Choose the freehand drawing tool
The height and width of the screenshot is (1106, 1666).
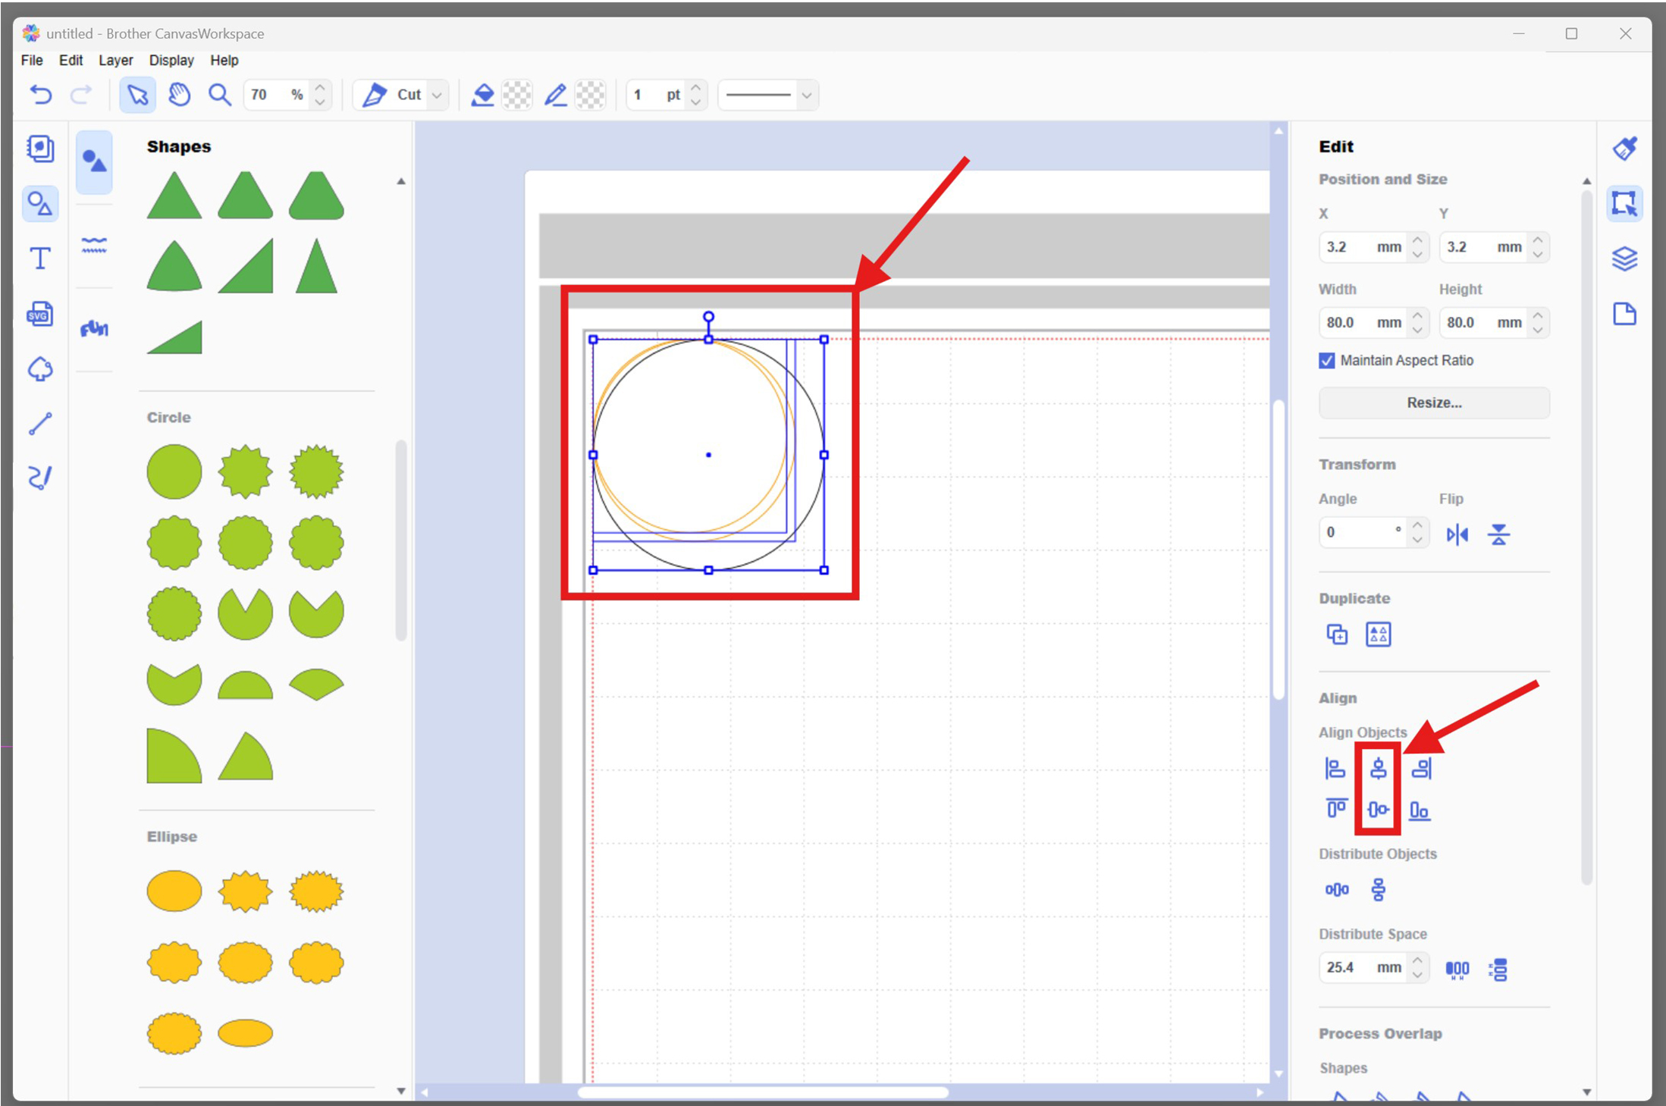pos(40,478)
